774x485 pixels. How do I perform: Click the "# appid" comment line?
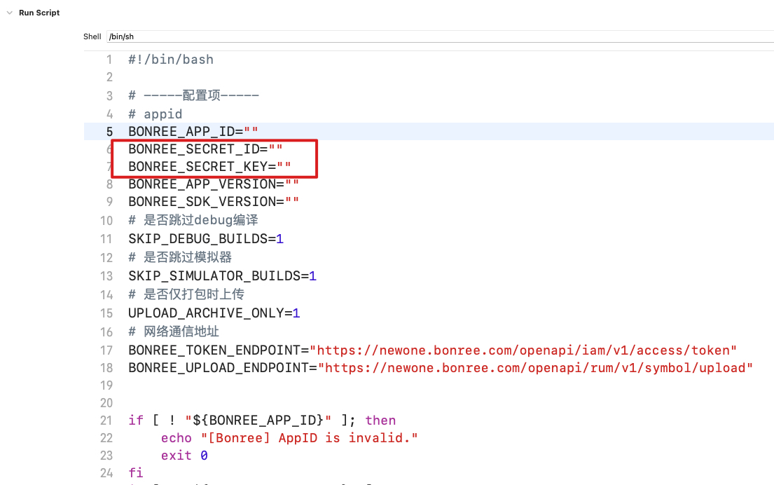coord(156,114)
